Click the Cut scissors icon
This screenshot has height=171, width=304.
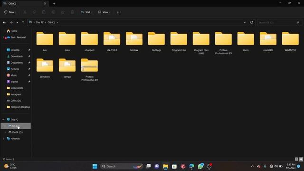pyautogui.click(x=25, y=12)
